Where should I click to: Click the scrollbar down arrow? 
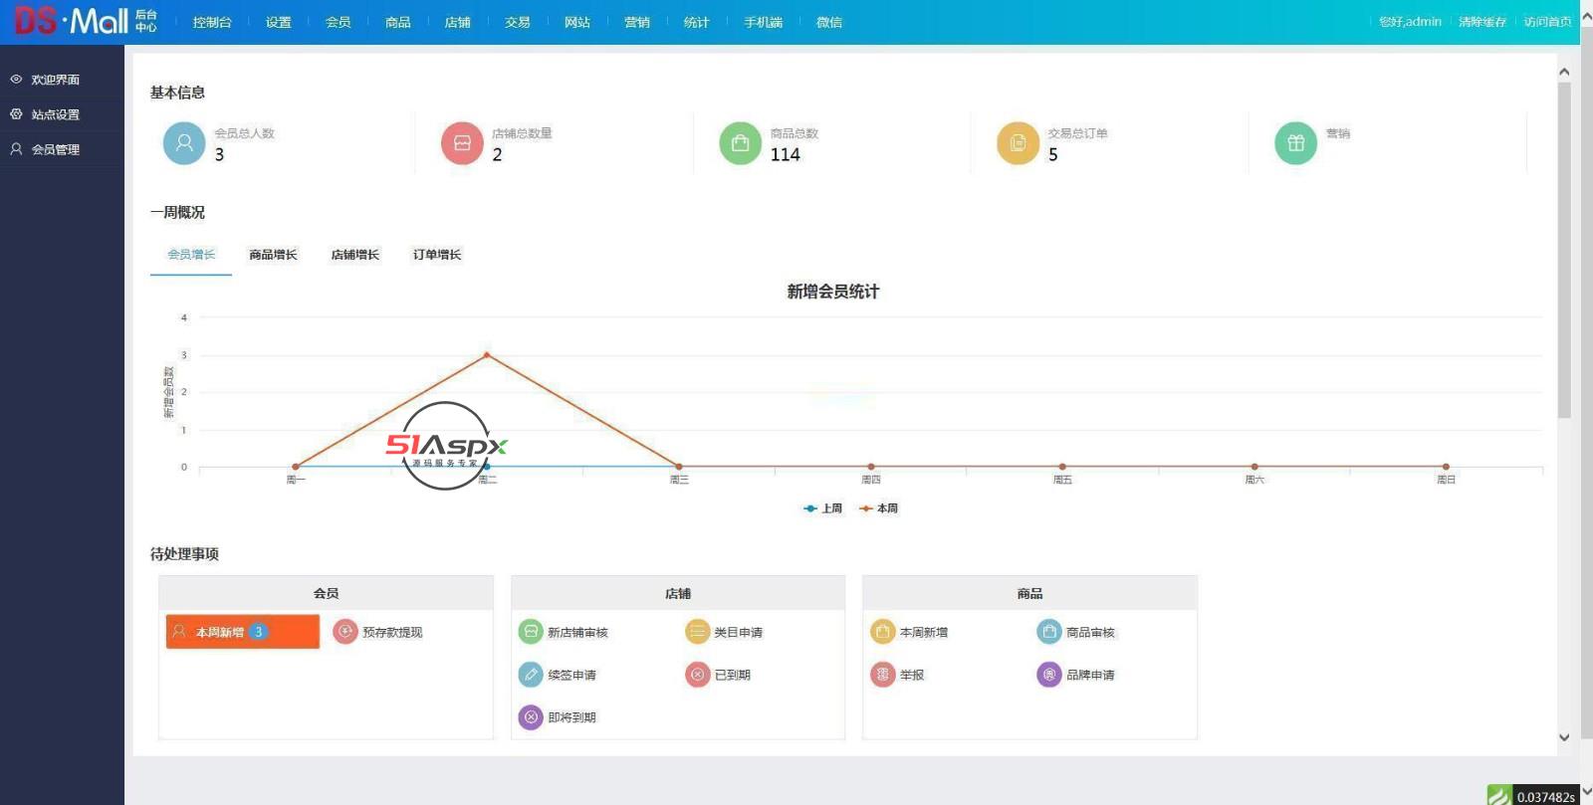[1564, 737]
